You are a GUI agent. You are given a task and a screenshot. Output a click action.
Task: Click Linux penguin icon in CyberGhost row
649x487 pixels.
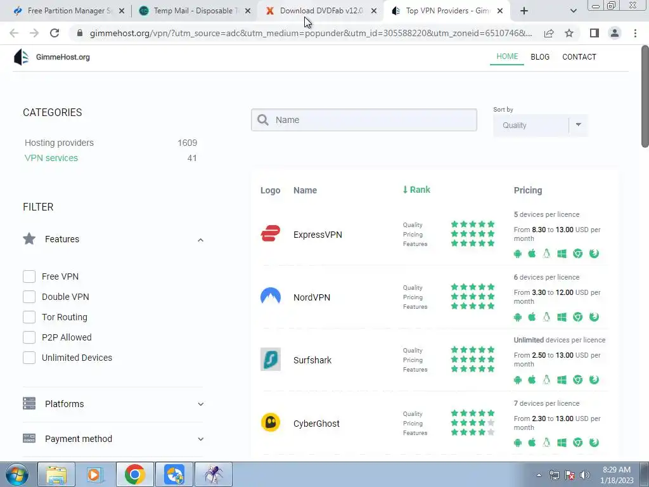coord(546,442)
